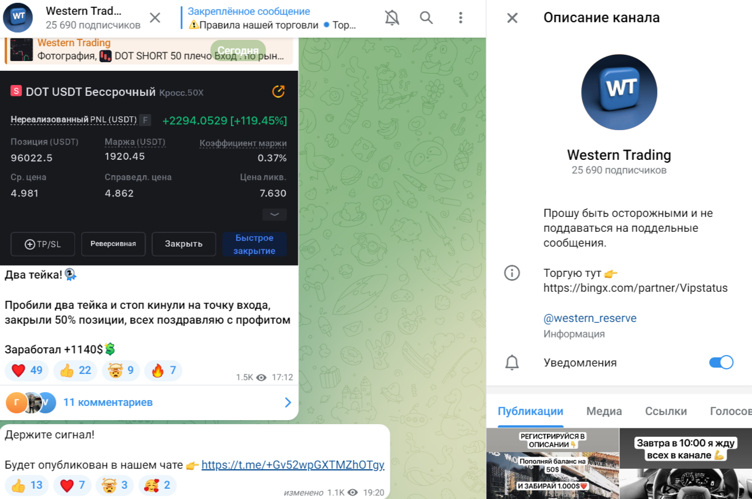The height and width of the screenshot is (499, 752).
Task: Open the three-dot more options menu
Action: 461,18
